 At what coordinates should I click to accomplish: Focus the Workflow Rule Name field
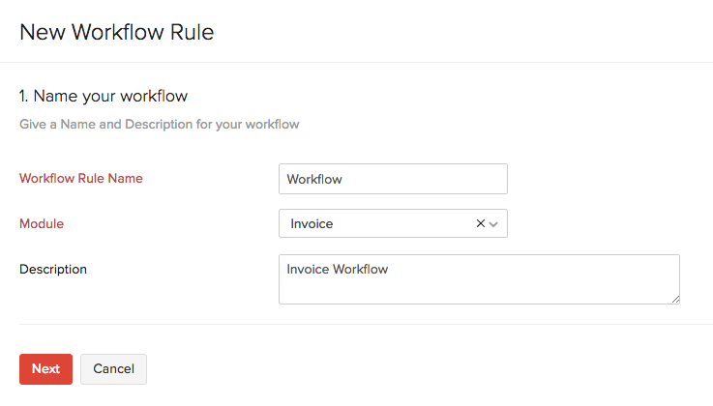point(392,179)
